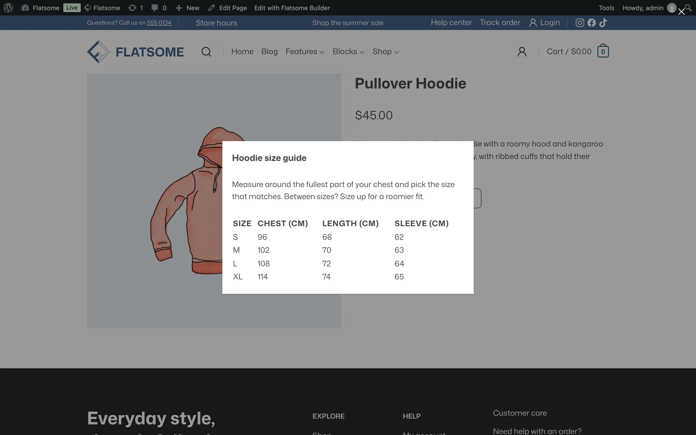Viewport: 696px width, 435px height.
Task: Click the EXPLORE footer heading
Action: click(x=328, y=416)
